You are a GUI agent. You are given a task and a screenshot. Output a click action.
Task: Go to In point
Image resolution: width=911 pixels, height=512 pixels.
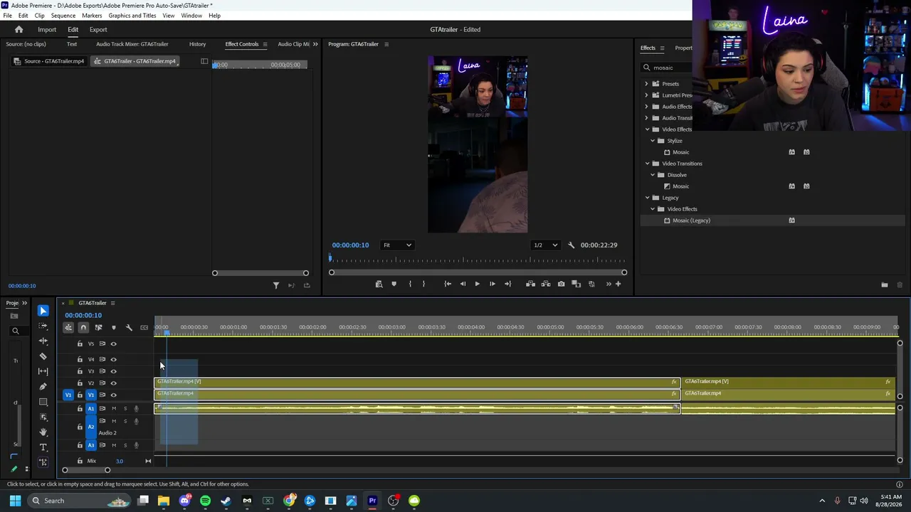pos(448,284)
